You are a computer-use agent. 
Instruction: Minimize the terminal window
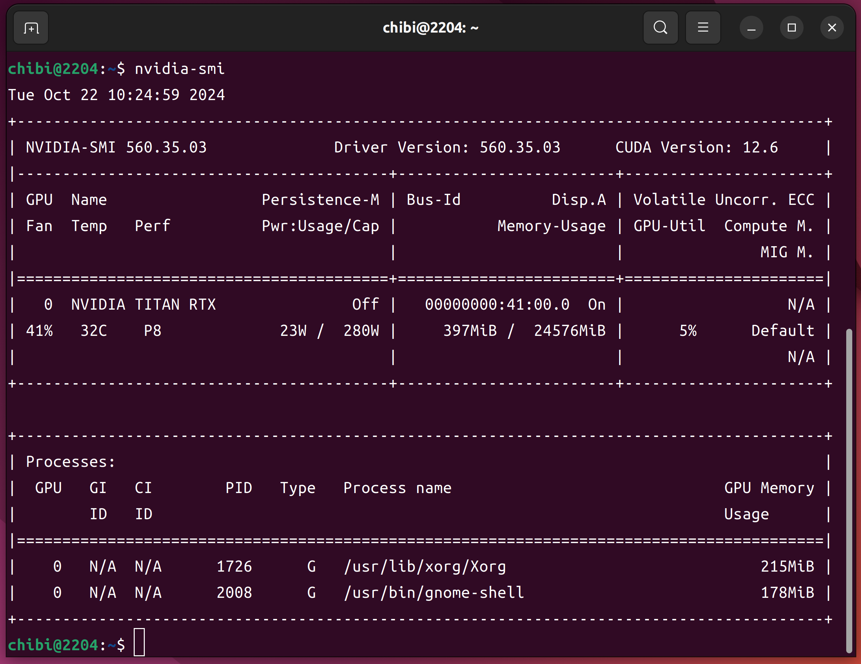coord(751,28)
